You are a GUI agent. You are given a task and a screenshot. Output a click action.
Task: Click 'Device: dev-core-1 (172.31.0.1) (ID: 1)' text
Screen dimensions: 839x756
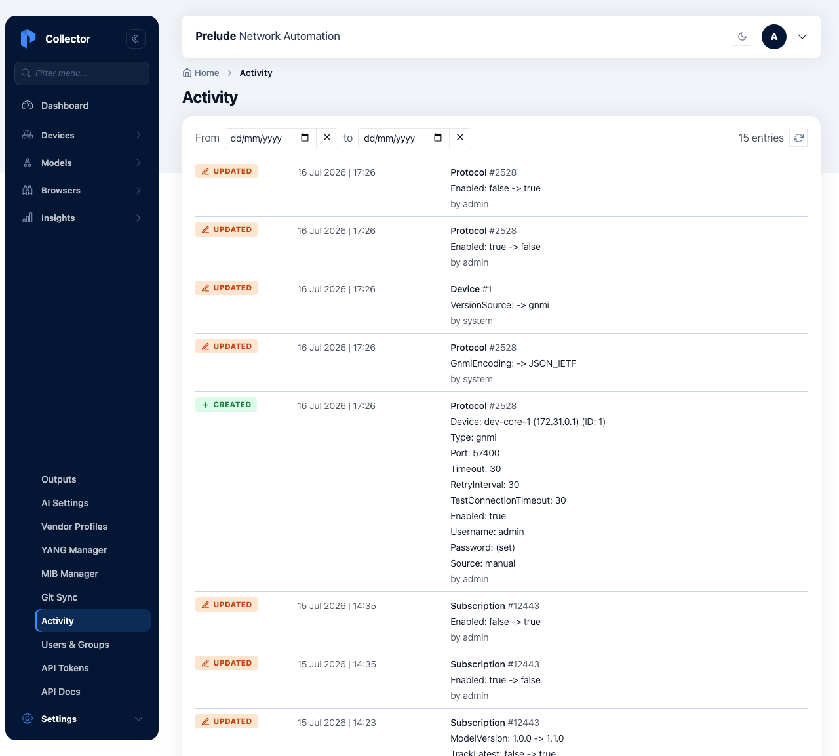click(528, 422)
